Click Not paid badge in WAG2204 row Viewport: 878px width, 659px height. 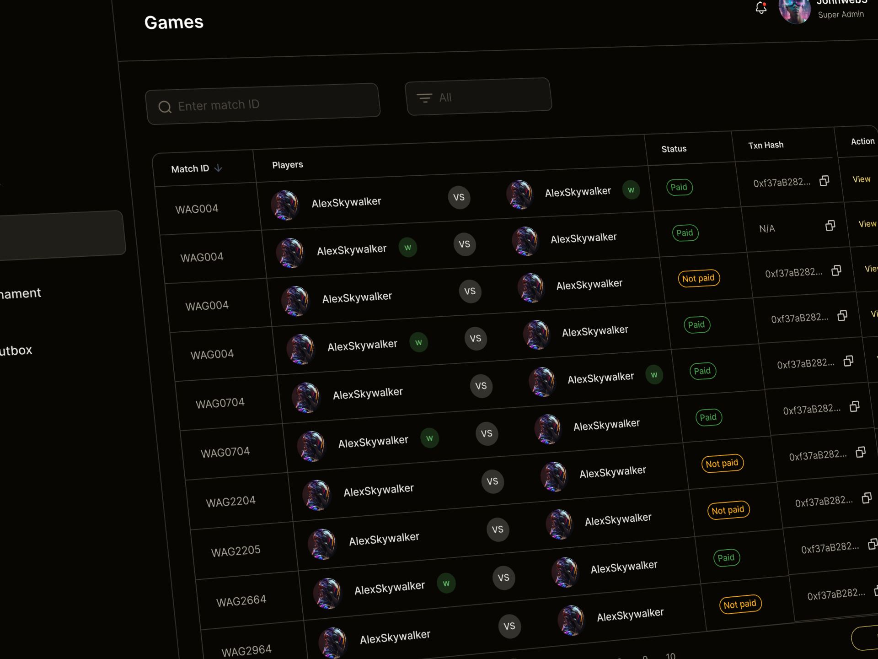(x=723, y=463)
